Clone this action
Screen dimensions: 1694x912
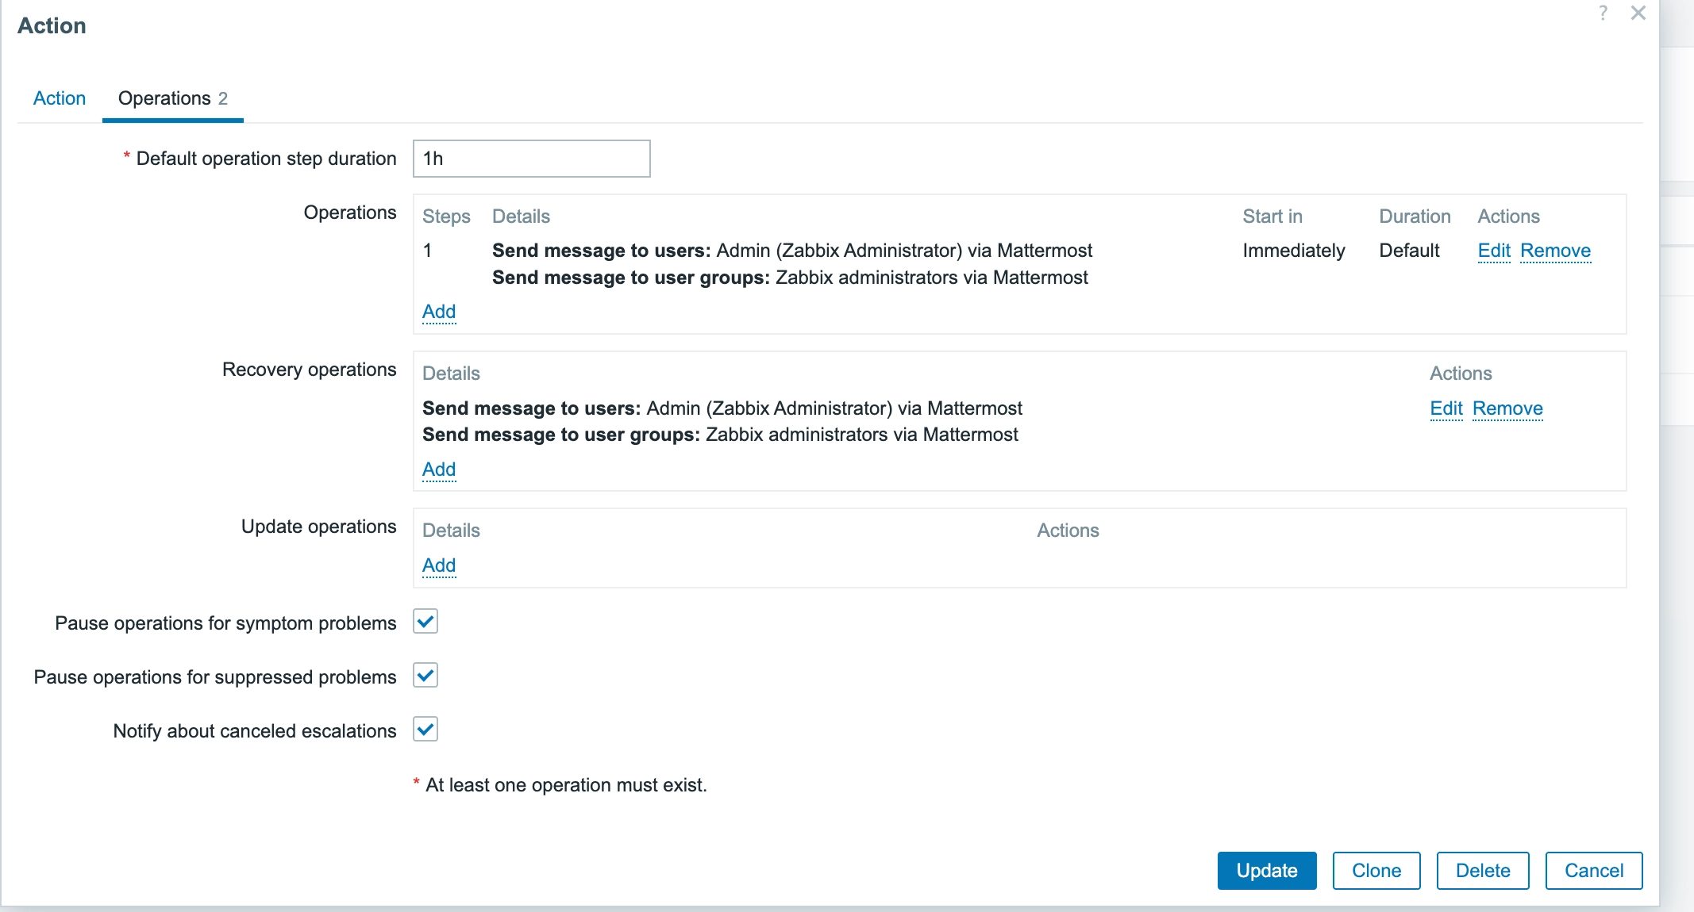pos(1376,871)
